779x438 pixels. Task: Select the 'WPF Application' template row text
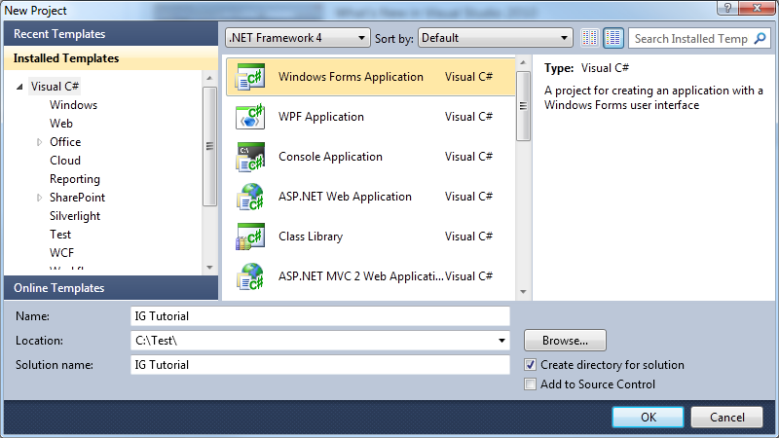click(x=321, y=117)
